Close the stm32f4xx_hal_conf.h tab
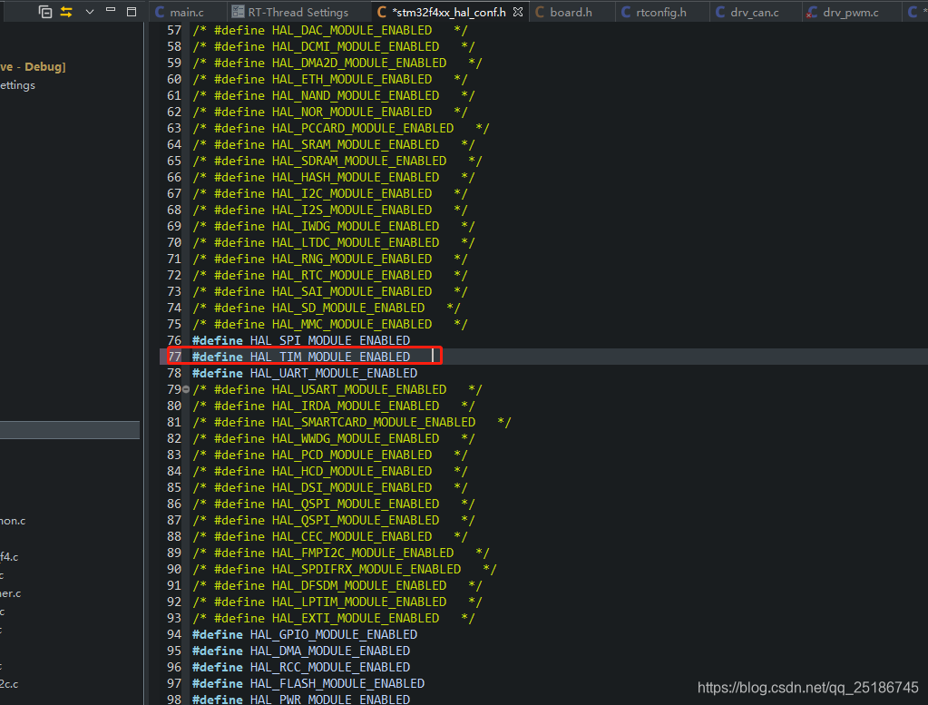 click(x=518, y=13)
